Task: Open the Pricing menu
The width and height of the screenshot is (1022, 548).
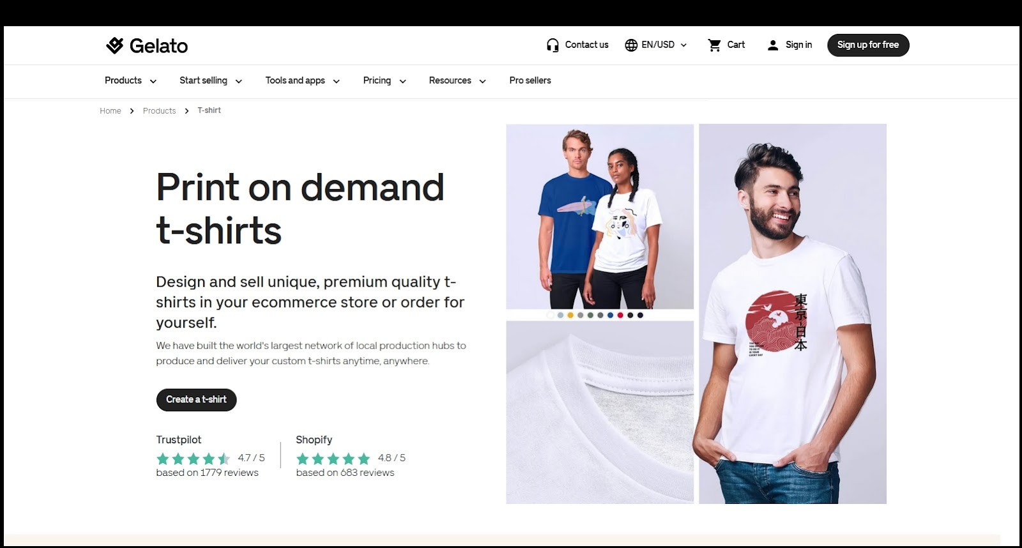Action: point(385,80)
